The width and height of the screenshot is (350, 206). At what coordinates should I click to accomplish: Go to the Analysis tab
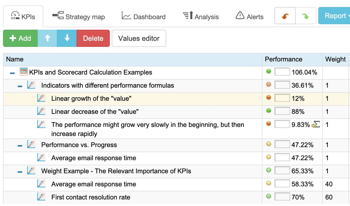tap(201, 16)
